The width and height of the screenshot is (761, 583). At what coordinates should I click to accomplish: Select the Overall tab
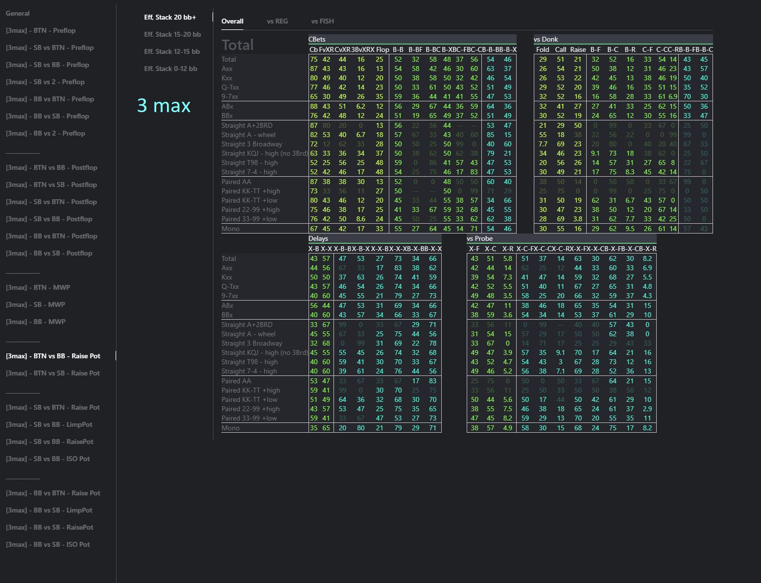point(232,21)
